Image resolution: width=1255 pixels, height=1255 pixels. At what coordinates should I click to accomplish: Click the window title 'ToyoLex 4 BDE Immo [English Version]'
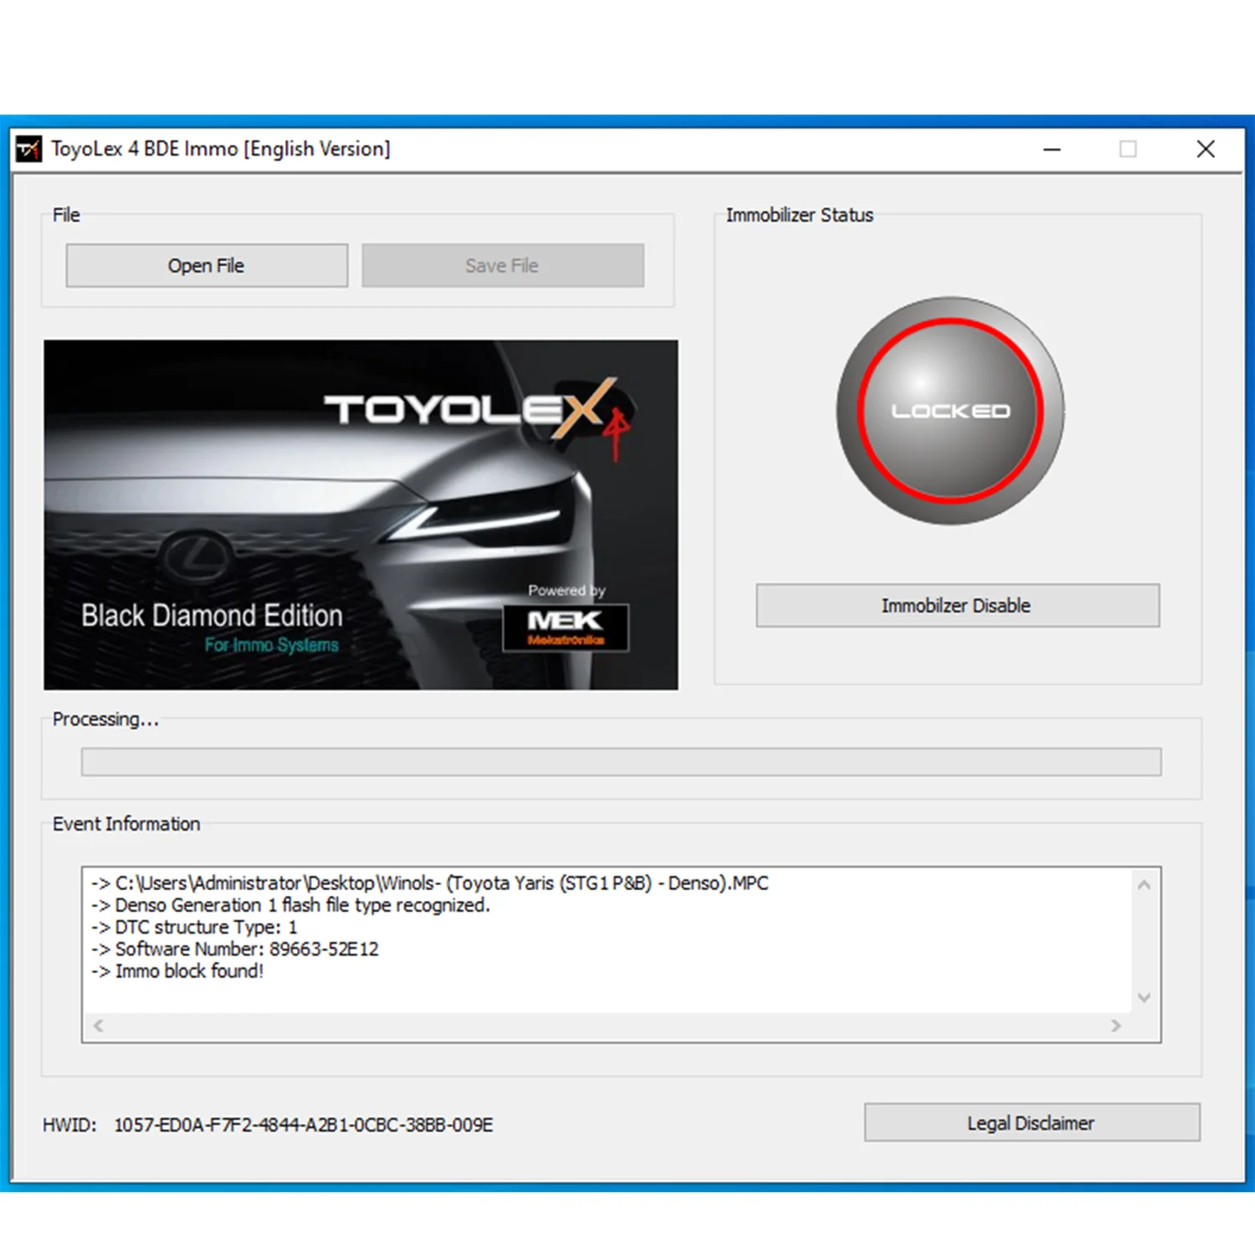click(221, 149)
